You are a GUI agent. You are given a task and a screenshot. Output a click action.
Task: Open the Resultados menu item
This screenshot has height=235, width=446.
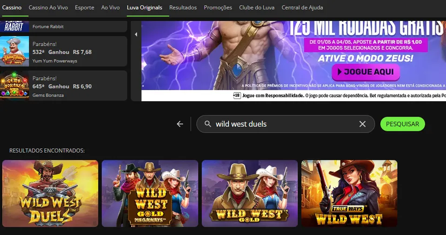[x=183, y=8]
